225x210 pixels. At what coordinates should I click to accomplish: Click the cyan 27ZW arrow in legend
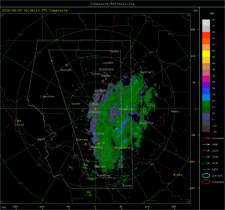[206, 157]
